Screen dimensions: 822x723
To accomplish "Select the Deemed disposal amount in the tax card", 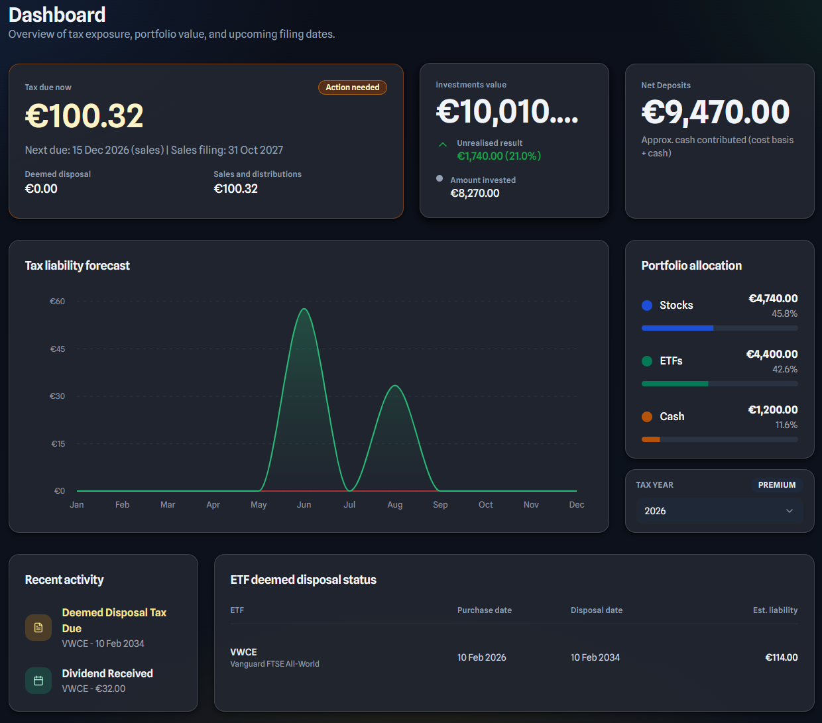I will pos(41,188).
